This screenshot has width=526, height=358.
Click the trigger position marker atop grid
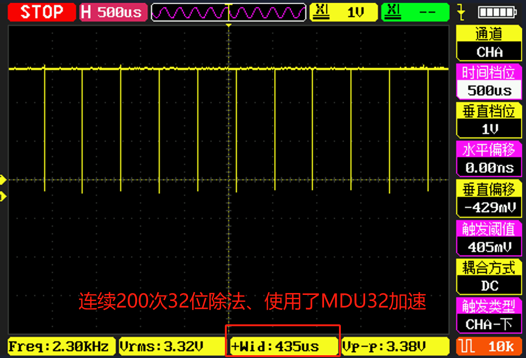click(x=229, y=26)
